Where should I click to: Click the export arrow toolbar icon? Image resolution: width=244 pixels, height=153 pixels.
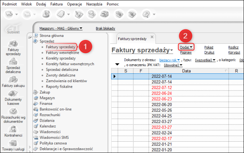tap(132, 14)
